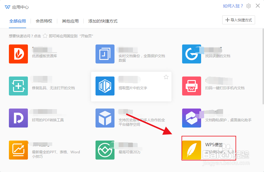Click the WPS便签 app title text
This screenshot has width=264, height=172.
[214, 144]
